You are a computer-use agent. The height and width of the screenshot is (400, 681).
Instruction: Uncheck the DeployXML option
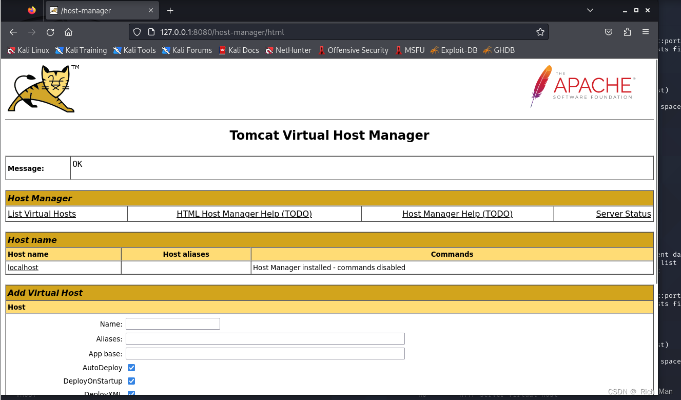click(x=131, y=393)
